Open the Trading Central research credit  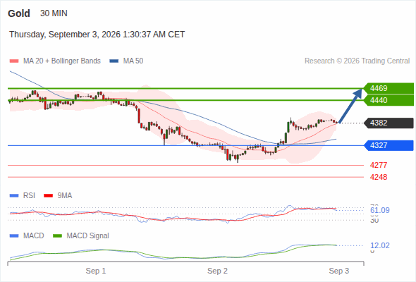click(357, 61)
